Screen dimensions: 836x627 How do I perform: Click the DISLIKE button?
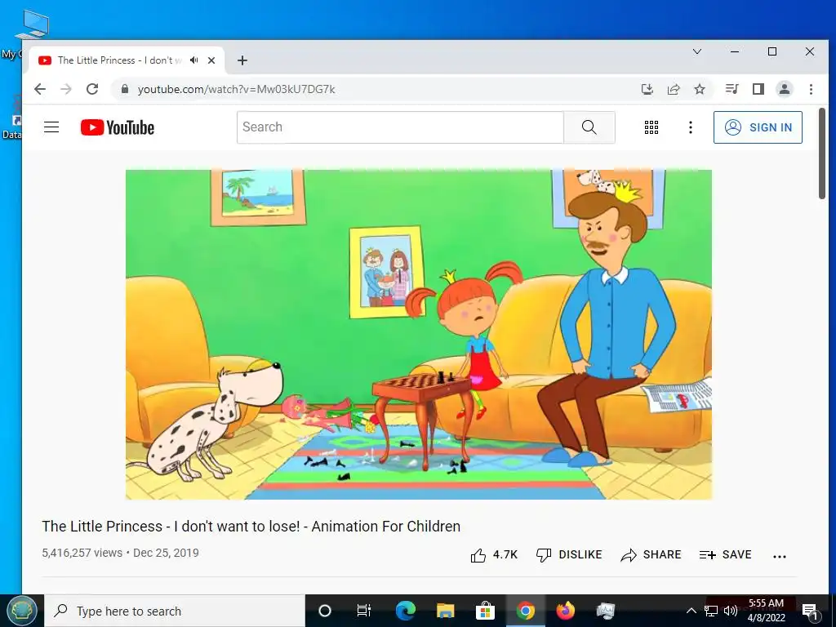point(569,555)
